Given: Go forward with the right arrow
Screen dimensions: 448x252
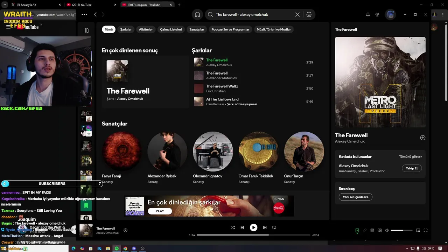Looking at the screenshot, I should point(103,14).
